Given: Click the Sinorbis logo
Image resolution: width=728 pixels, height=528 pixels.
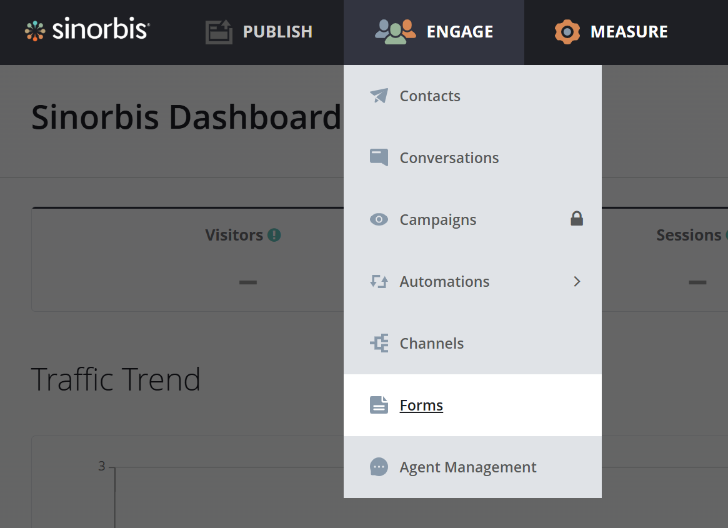Looking at the screenshot, I should coord(87,30).
